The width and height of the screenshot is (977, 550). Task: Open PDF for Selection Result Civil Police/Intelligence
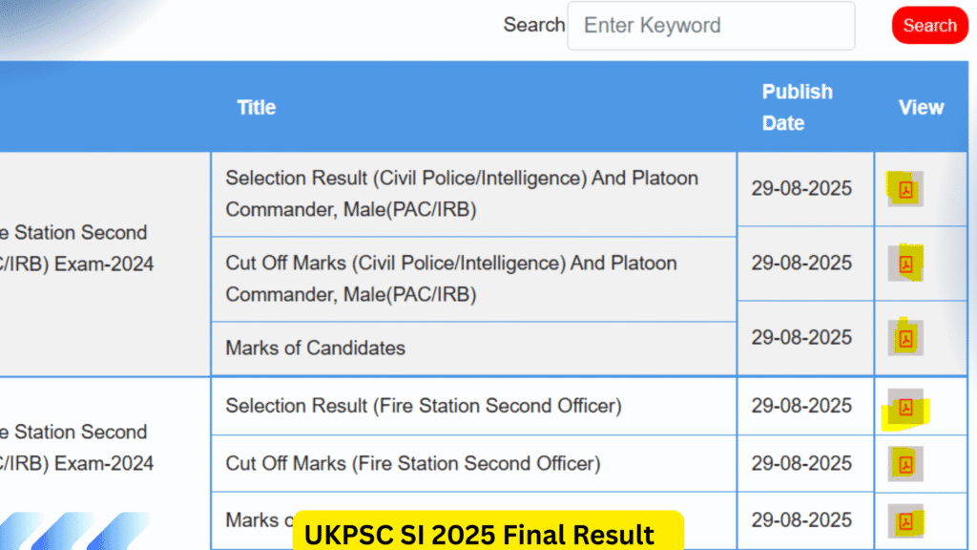905,189
